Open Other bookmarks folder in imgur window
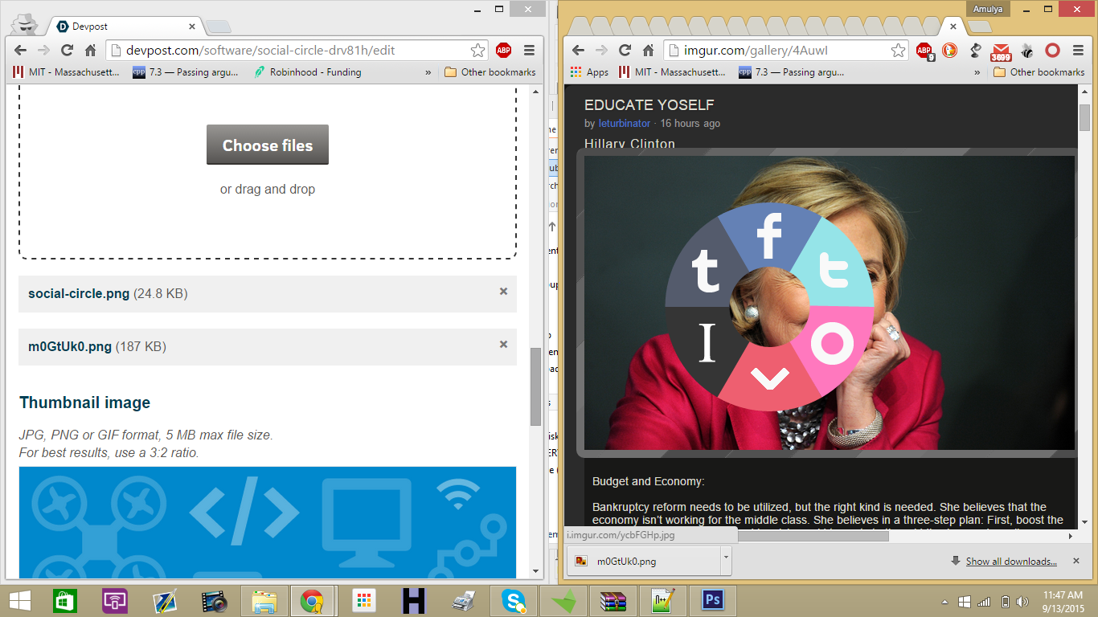The width and height of the screenshot is (1098, 617). [x=1039, y=72]
